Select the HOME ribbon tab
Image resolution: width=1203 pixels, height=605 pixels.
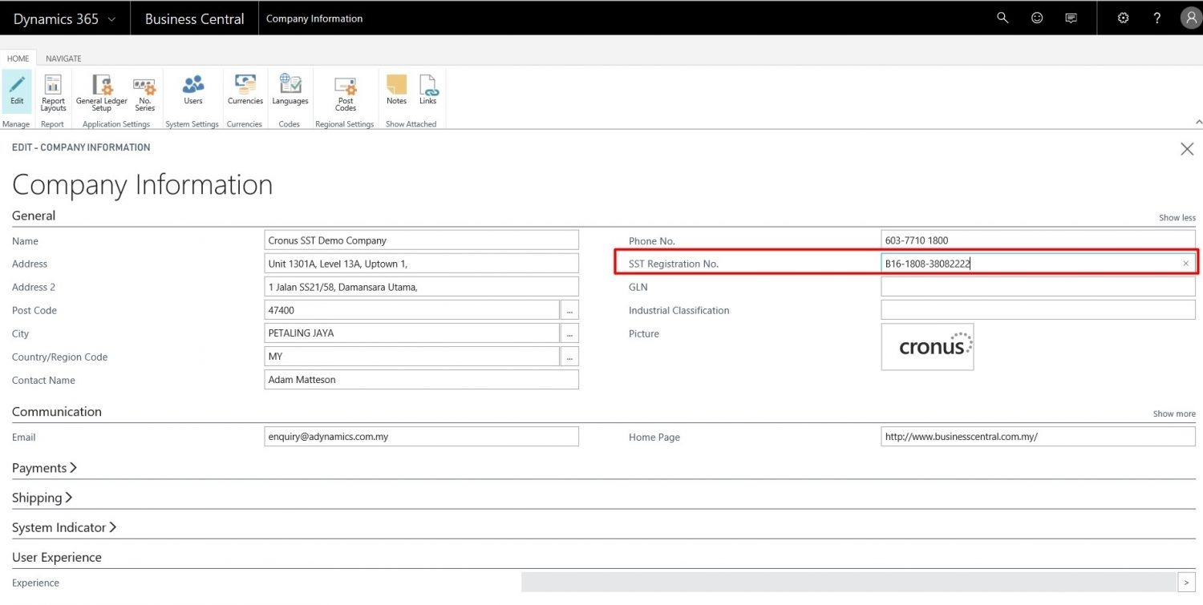click(x=18, y=58)
